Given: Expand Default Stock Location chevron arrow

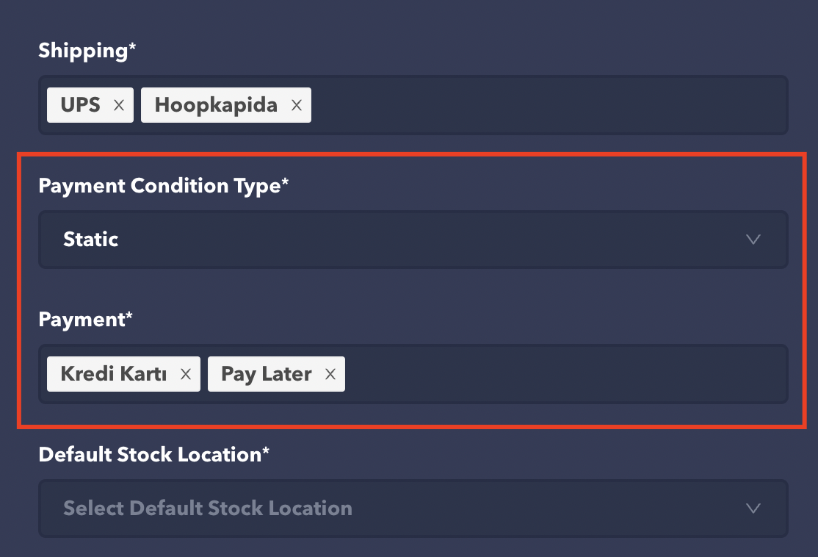Looking at the screenshot, I should pyautogui.click(x=753, y=509).
